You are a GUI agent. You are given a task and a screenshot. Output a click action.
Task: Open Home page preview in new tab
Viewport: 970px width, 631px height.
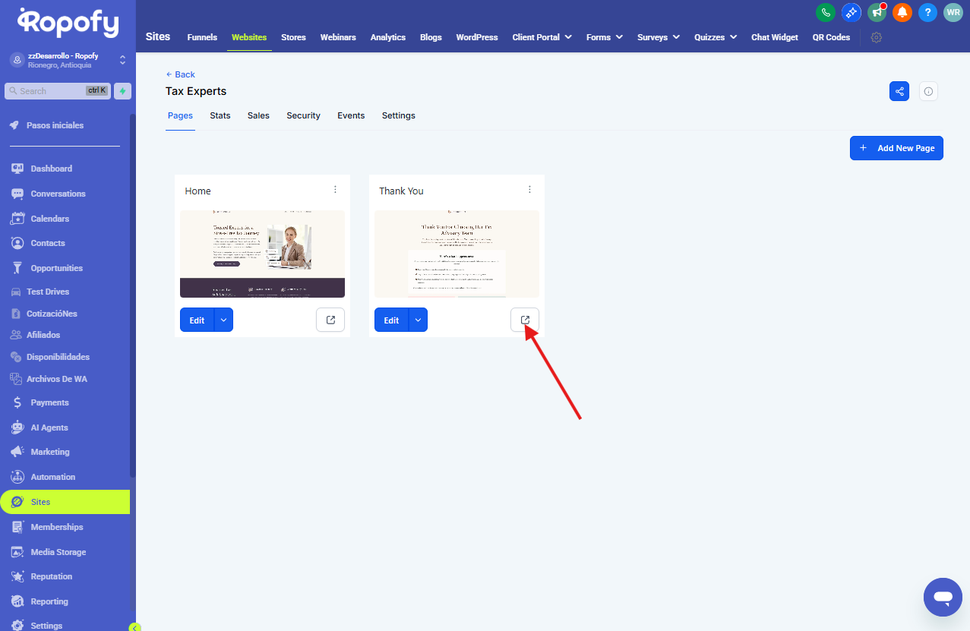click(x=330, y=320)
